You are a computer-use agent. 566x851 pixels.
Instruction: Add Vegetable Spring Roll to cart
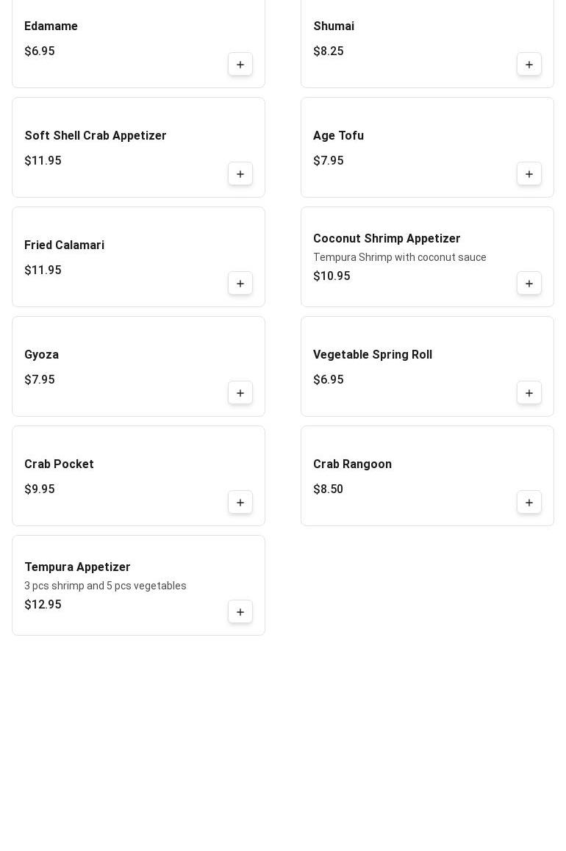point(529,393)
